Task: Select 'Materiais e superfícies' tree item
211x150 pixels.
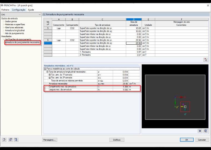Action: pos(15,24)
